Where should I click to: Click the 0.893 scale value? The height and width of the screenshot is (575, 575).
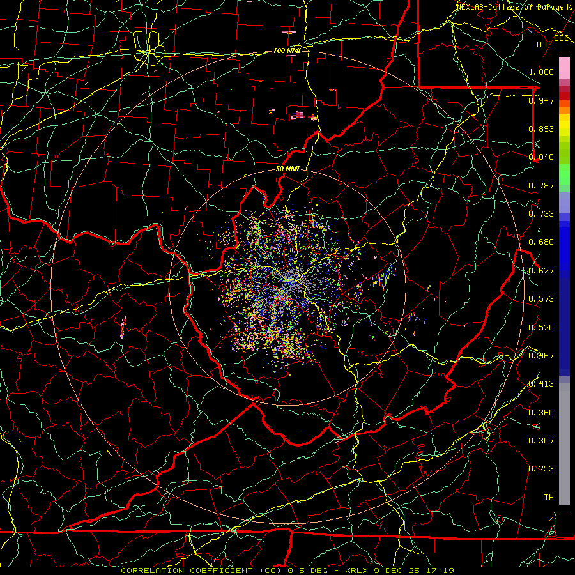click(x=541, y=128)
